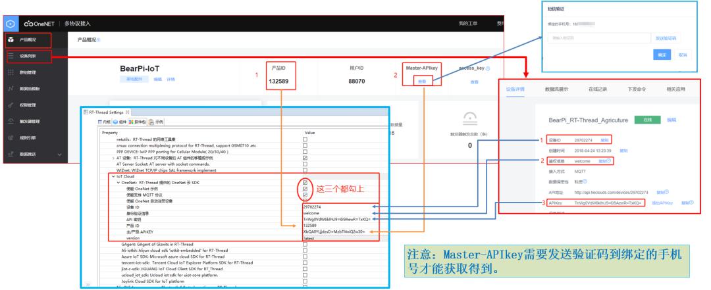Click the help icon beside 数据保密性 私密
Image resolution: width=711 pixels, height=290 pixels.
587,181
